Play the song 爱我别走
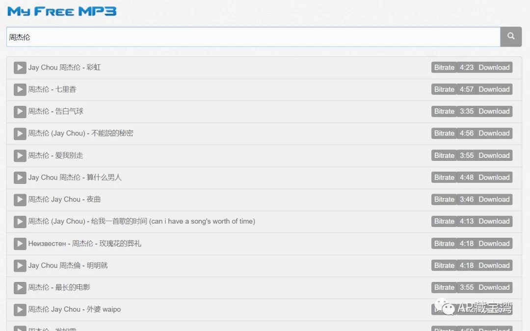Image resolution: width=530 pixels, height=331 pixels. coord(20,156)
